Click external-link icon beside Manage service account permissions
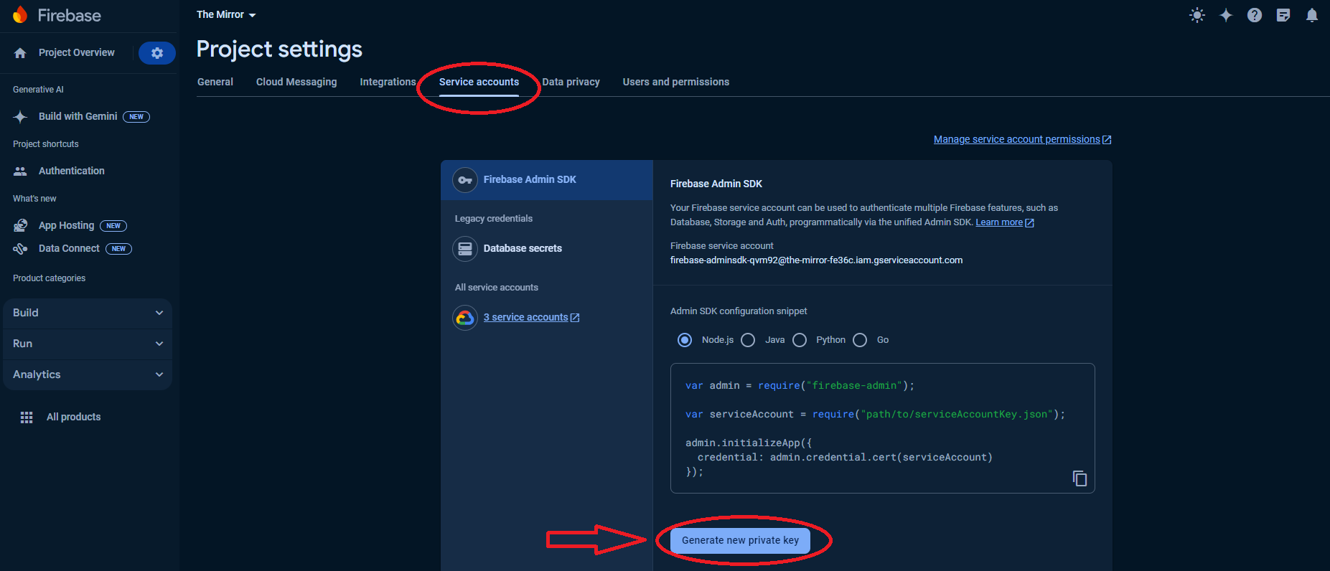 coord(1107,140)
